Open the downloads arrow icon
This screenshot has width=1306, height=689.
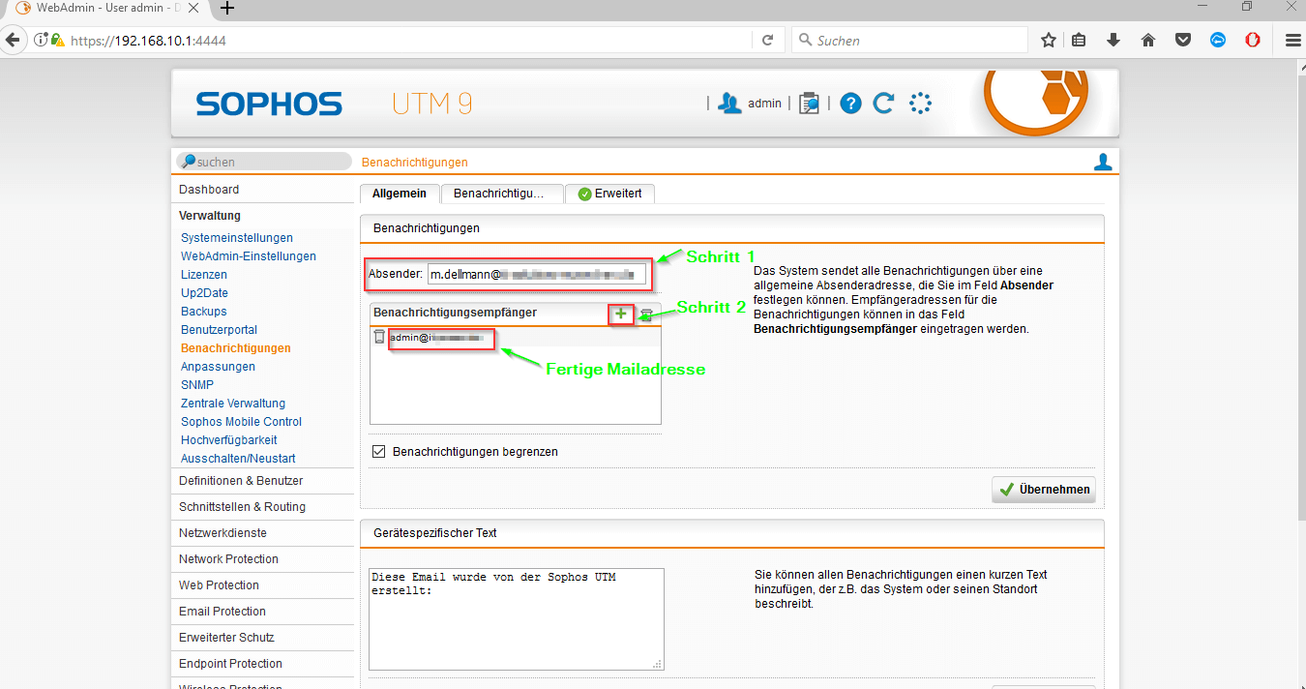click(x=1113, y=41)
